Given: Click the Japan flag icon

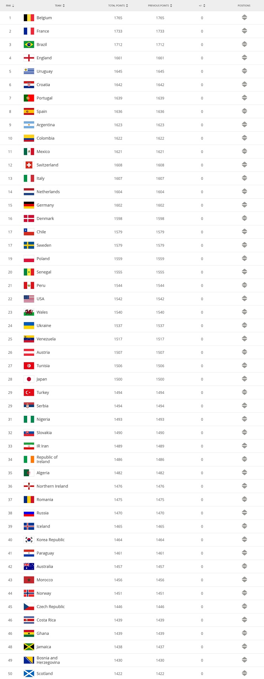Looking at the screenshot, I should pyautogui.click(x=29, y=379).
